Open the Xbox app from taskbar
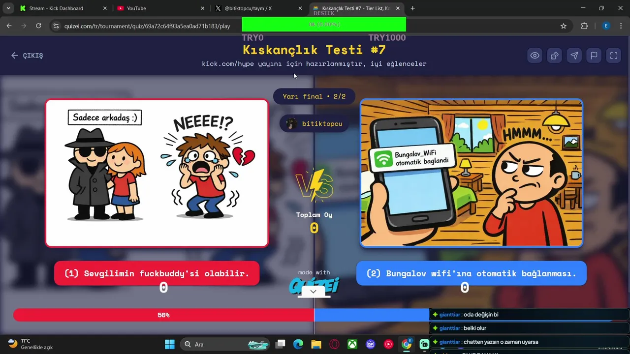This screenshot has height=354, width=630. [x=352, y=344]
